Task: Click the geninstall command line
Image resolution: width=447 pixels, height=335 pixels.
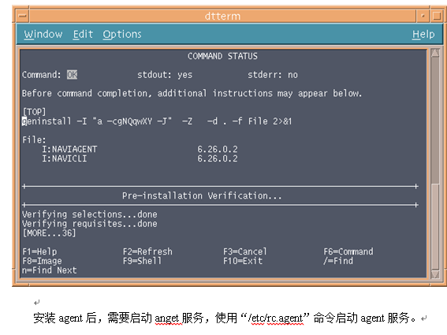Action: coord(157,121)
